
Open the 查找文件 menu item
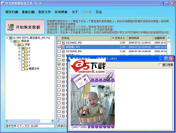45,12
